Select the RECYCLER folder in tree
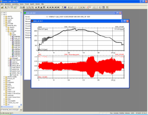 click(x=11, y=88)
